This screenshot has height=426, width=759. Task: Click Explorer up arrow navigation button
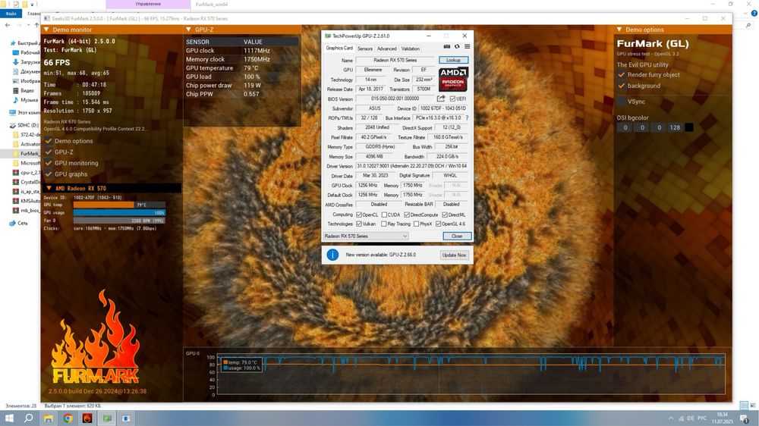pos(36,25)
